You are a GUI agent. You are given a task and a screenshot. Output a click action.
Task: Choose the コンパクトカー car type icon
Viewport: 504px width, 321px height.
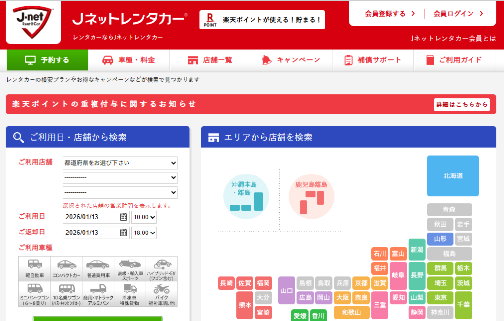point(66,268)
